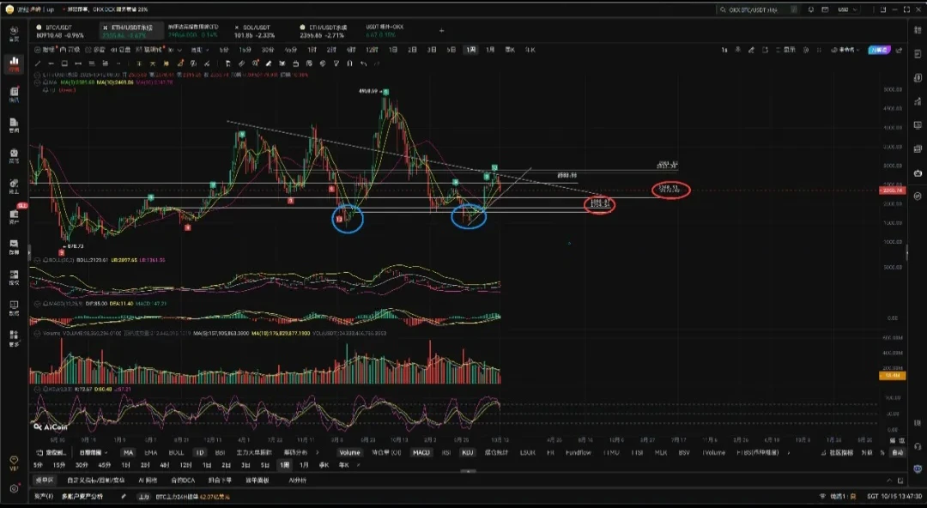Switch to the SOL/USDT tab

[x=256, y=31]
